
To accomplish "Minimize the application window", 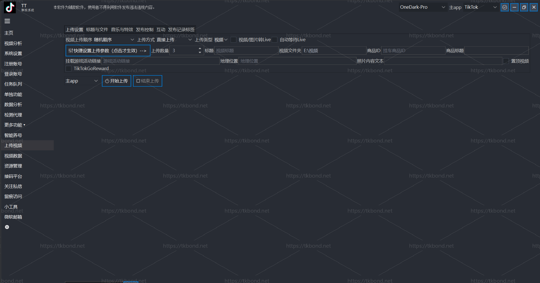I will (514, 7).
